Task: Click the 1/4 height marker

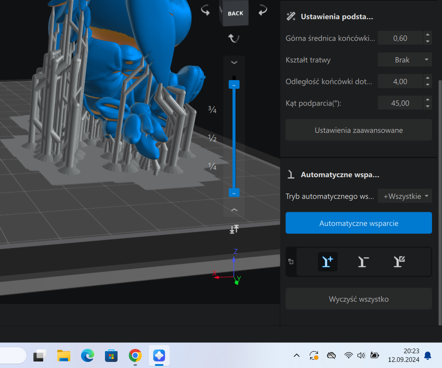Action: pos(212,167)
